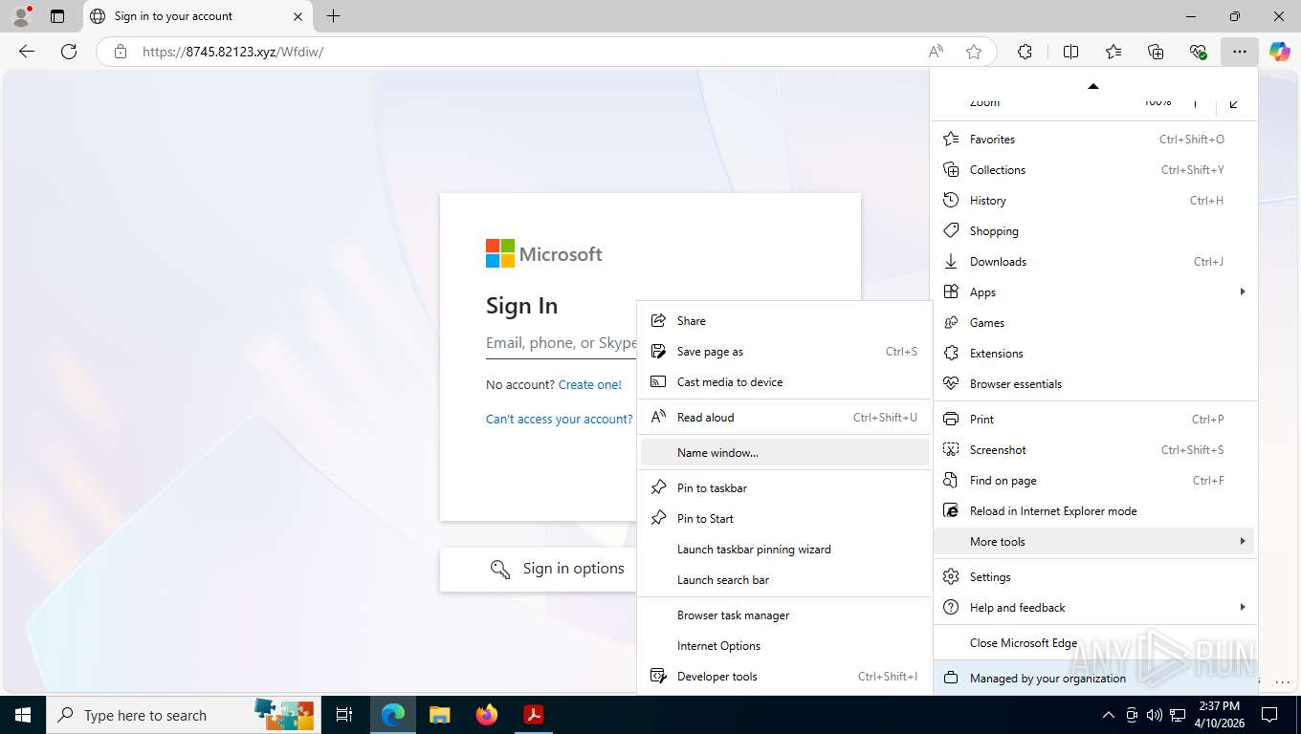Choose Read aloud in submenu
The image size is (1301, 734).
tap(784, 418)
